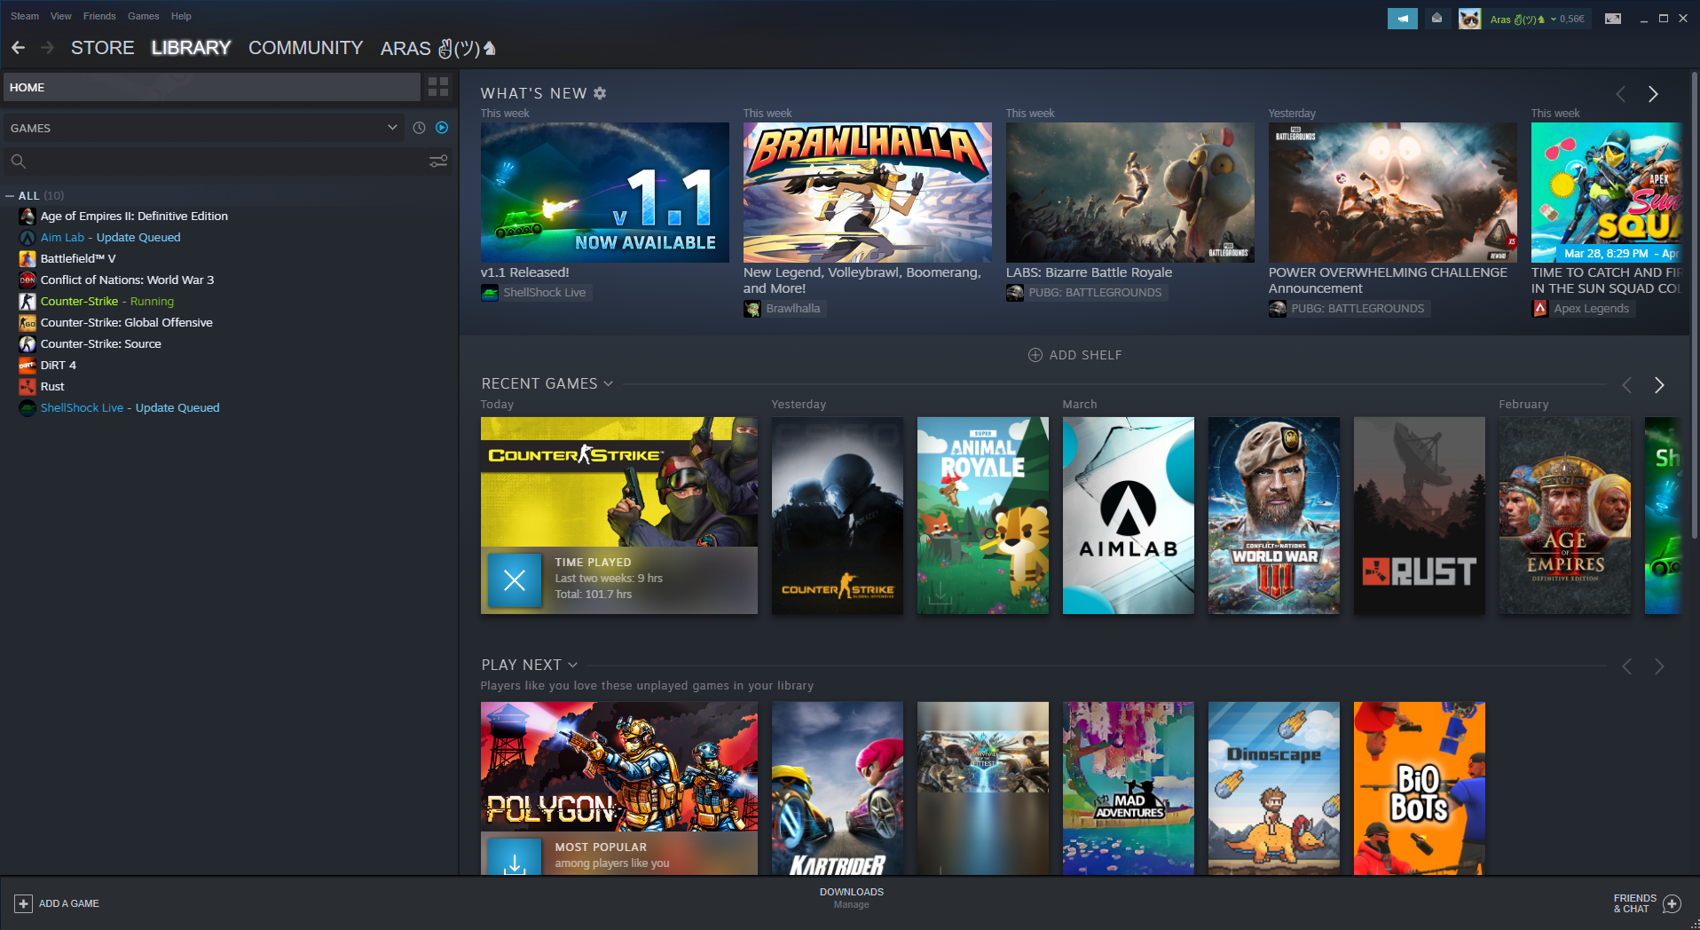Switch to Big Picture mode

1613,19
